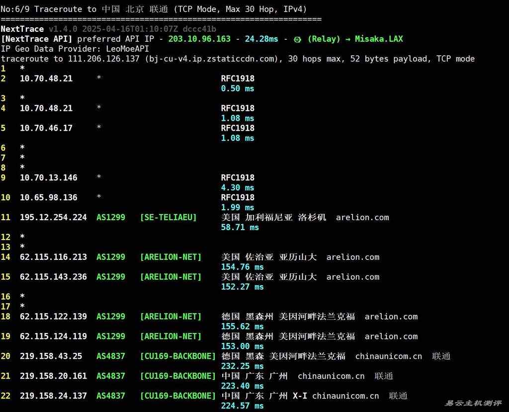Click AS1299 on the hop 11 row
509x412 pixels.
[111, 217]
